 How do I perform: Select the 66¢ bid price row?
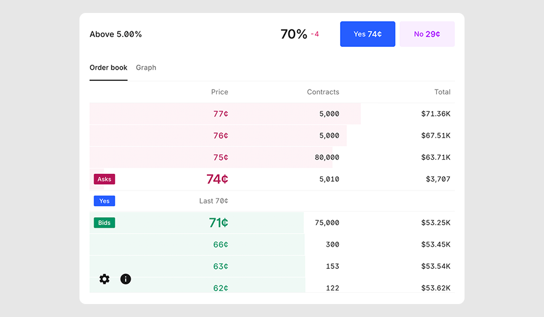[x=221, y=245]
